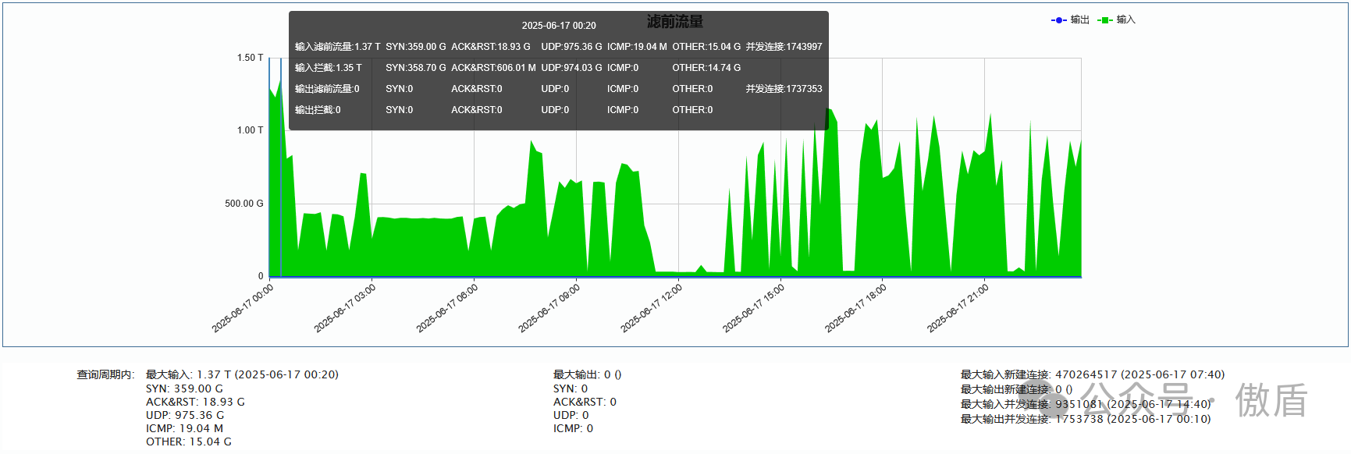The height and width of the screenshot is (454, 1351).
Task: Toggle the 输出 series legend label
Action: click(x=1079, y=20)
